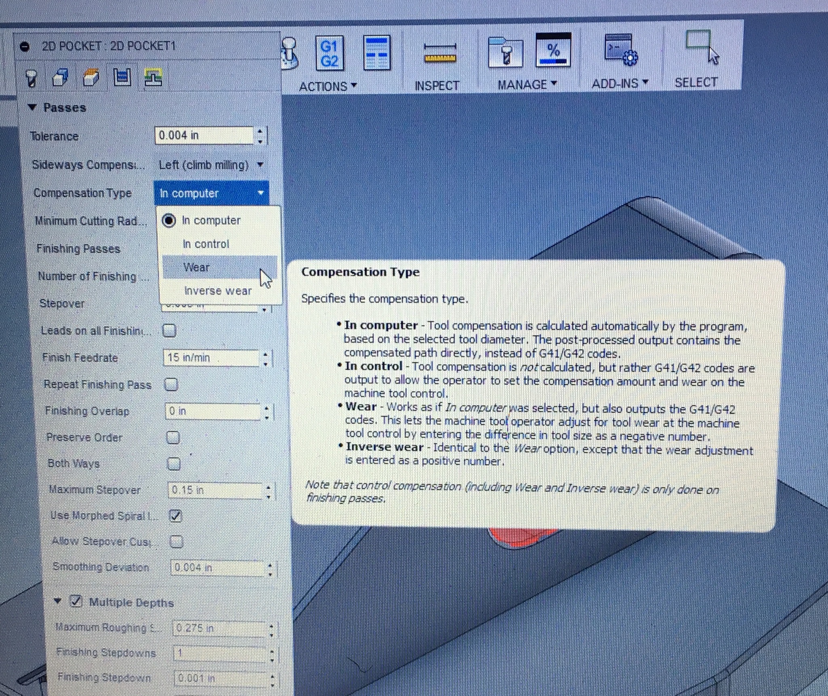Open the Linking tab icon
828x696 pixels.
pos(153,77)
